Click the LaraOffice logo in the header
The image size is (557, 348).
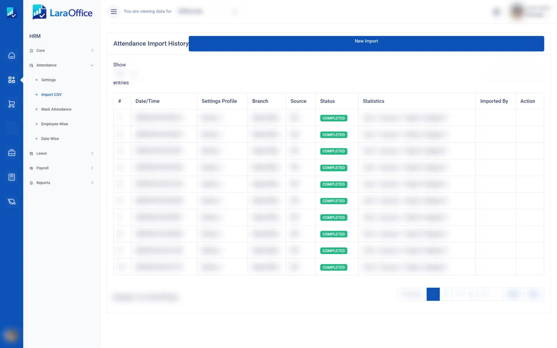(62, 12)
